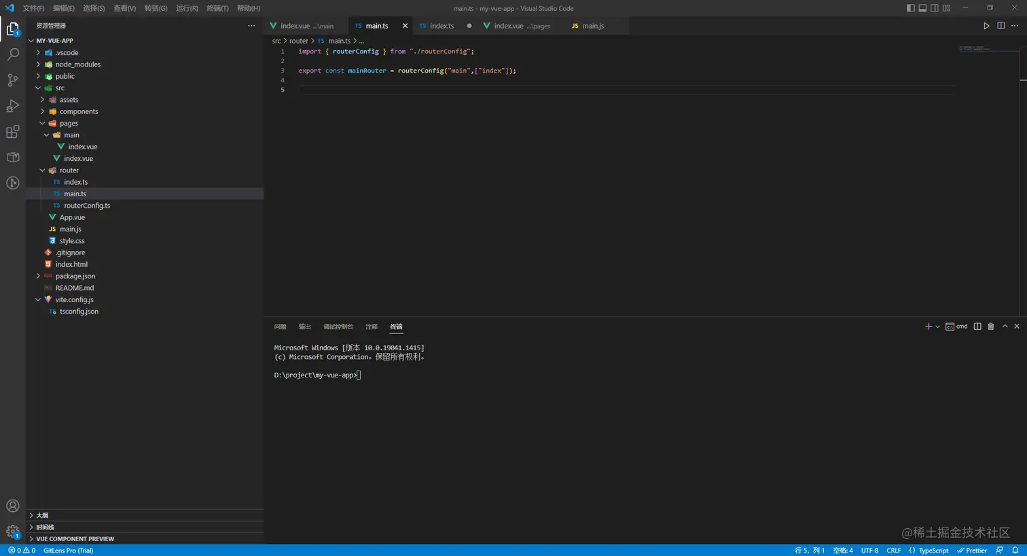Create a new terminal with plus icon

[x=929, y=327]
